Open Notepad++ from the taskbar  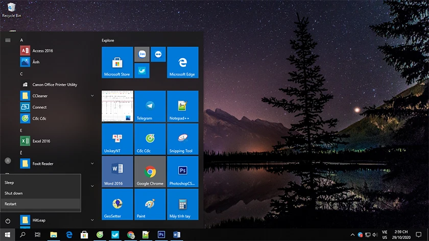[x=146, y=235]
